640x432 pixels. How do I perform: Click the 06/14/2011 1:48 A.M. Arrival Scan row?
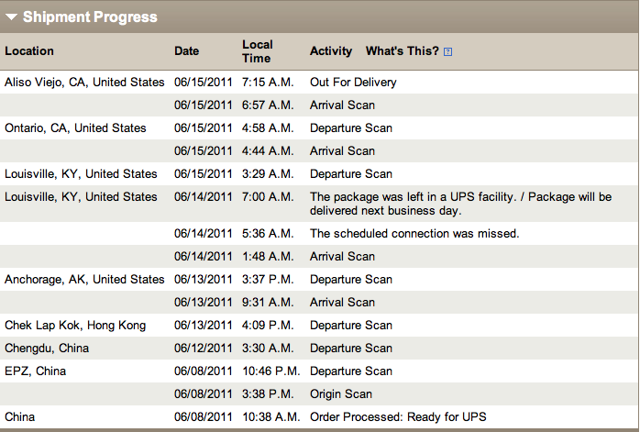click(319, 257)
